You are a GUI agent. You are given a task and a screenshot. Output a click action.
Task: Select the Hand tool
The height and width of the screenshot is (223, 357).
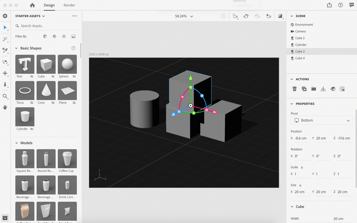pyautogui.click(x=5, y=107)
